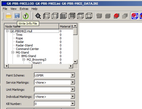
Task: Open the Paint Scheme dropdown
Action: (x=73, y=75)
